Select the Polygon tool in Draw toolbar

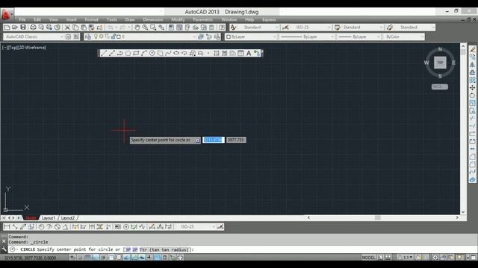[128, 53]
